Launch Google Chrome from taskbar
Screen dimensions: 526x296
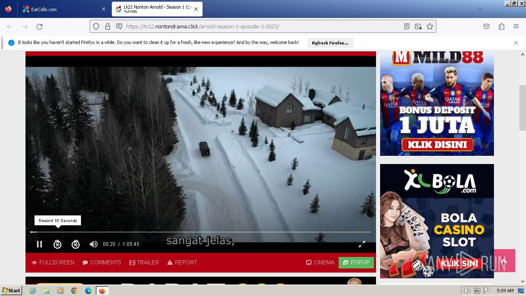click(x=74, y=291)
